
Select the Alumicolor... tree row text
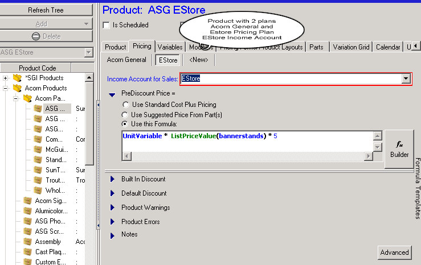tap(51, 211)
